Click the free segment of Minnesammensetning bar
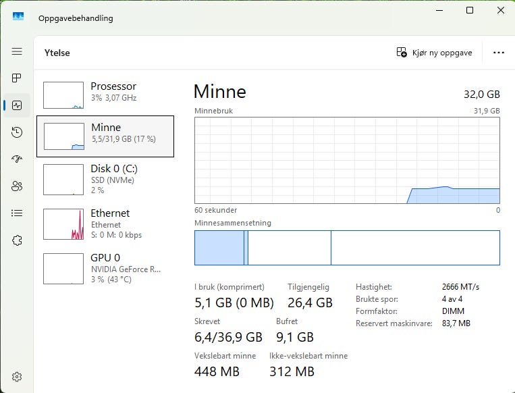Viewport: 515px width, 393px height. click(x=415, y=248)
